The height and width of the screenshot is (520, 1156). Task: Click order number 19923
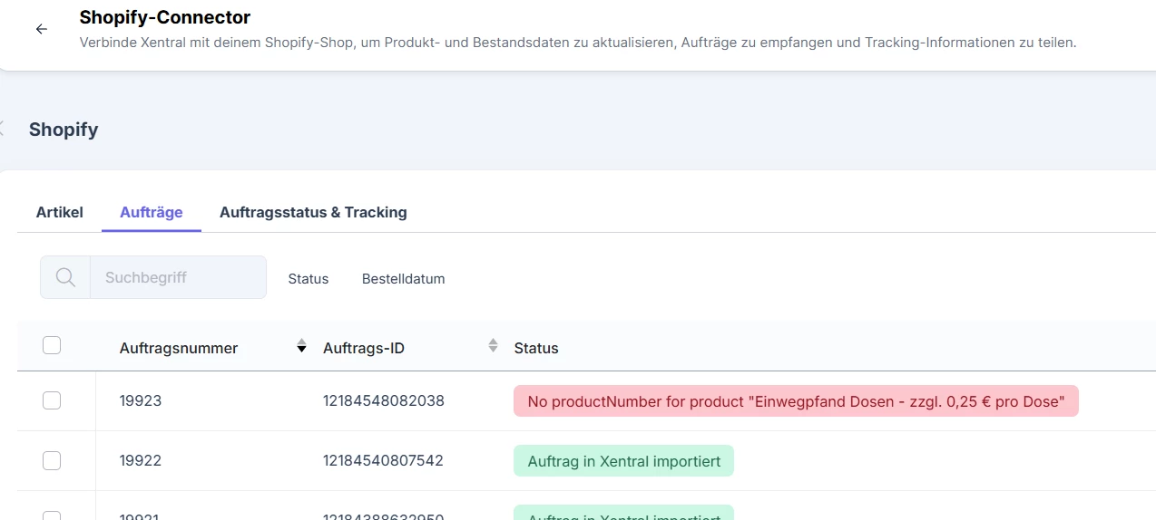click(141, 400)
